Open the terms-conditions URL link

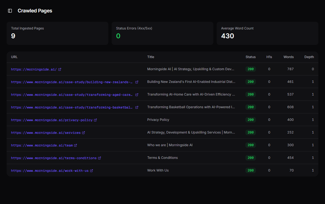pyautogui.click(x=54, y=158)
